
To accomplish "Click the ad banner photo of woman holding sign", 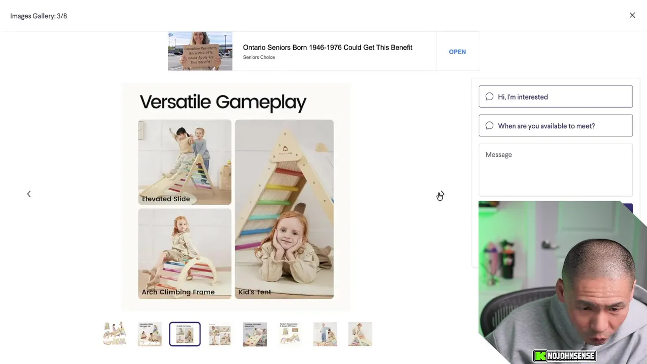I will click(x=200, y=51).
